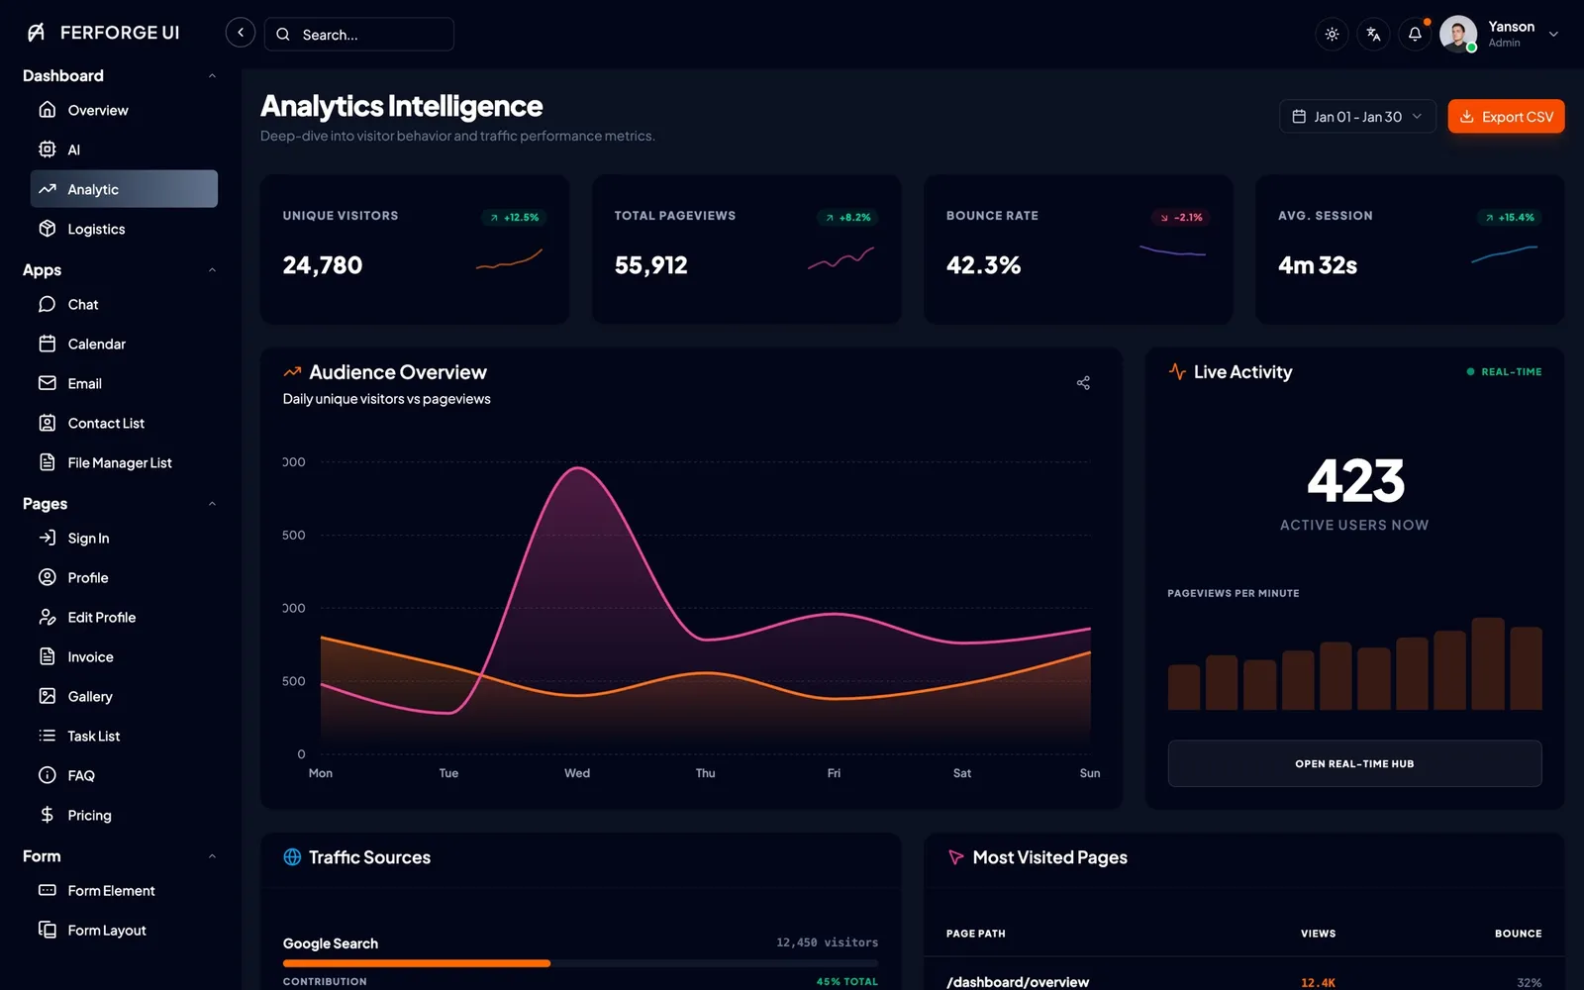This screenshot has height=990, width=1584.
Task: Click the 55,912 total pageviews value
Action: (650, 265)
